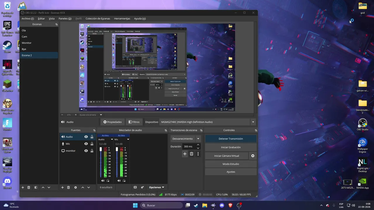The image size is (374, 210).
Task: Switch mixer layout icon next to Opciones
Action: point(135,187)
